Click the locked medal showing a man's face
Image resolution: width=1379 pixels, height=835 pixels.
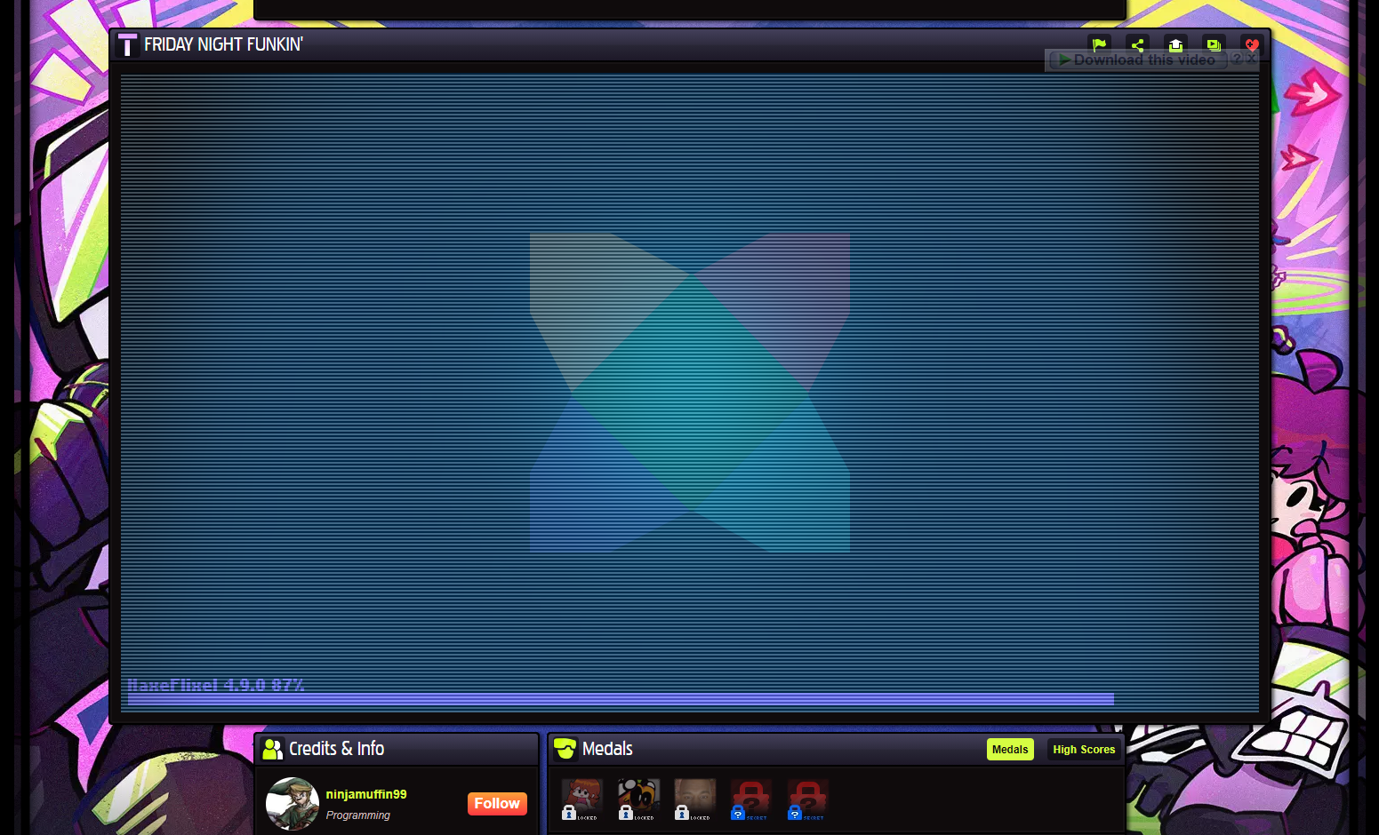click(694, 798)
